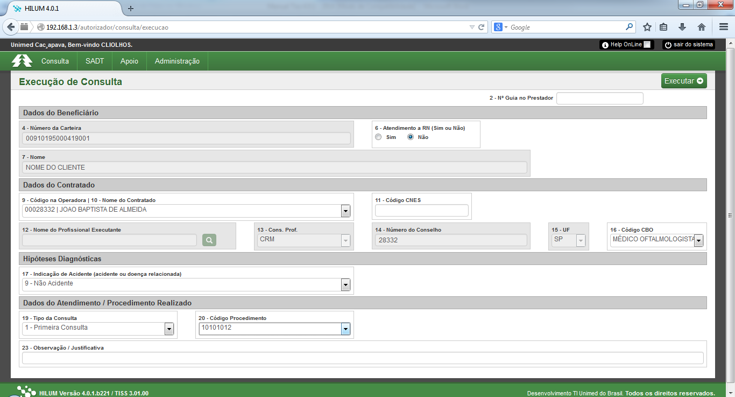Viewport: 735px width, 397px height.
Task: Click the magnifier search button for Profissional Executante
Action: [209, 240]
